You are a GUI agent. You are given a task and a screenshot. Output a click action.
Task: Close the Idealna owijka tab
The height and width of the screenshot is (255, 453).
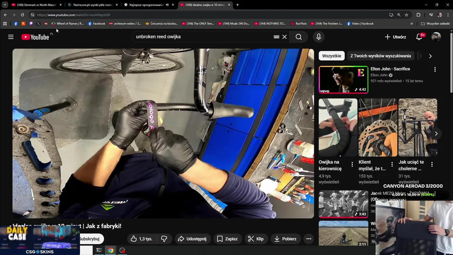pos(229,5)
